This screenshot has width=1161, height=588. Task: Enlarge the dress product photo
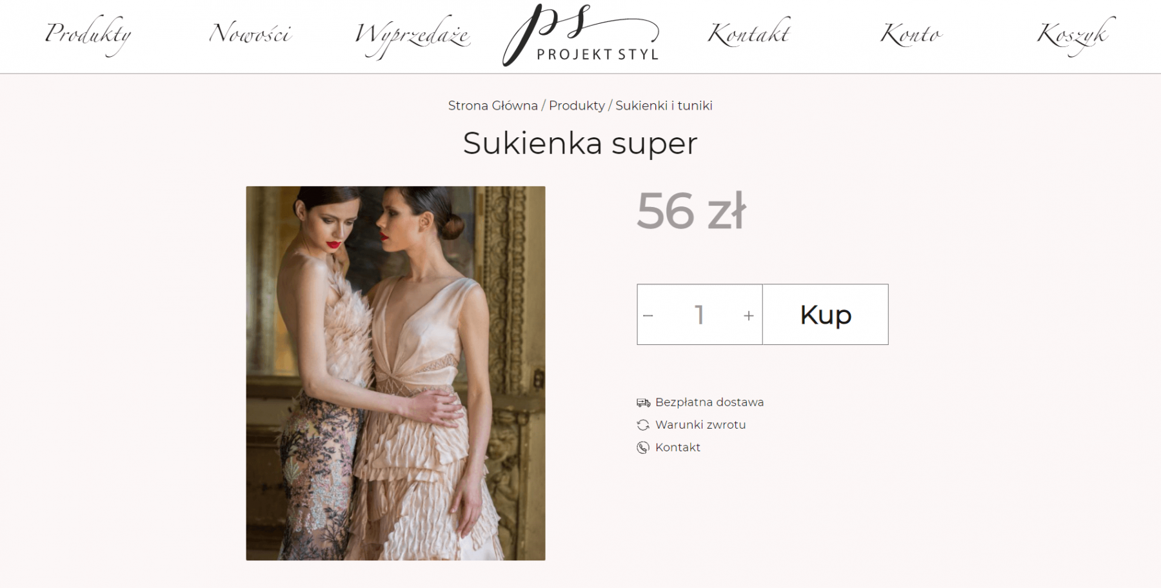[395, 373]
